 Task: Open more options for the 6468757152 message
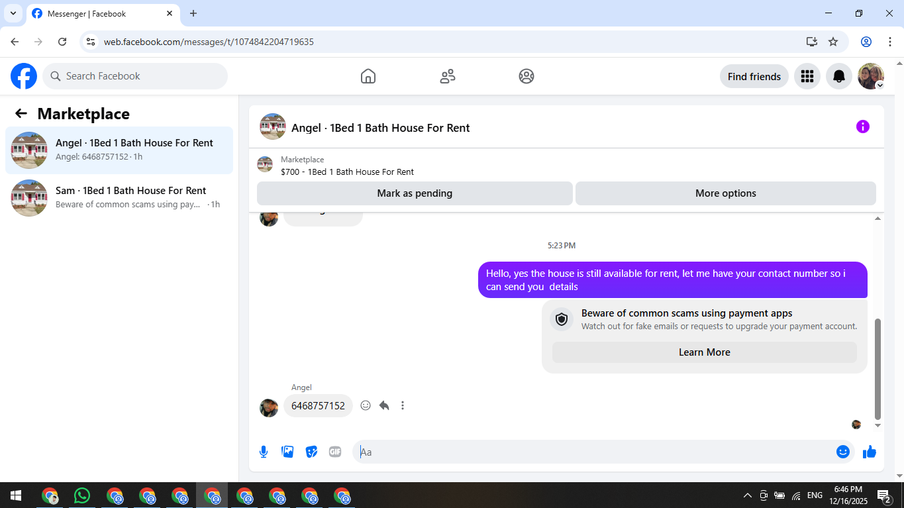coord(403,405)
